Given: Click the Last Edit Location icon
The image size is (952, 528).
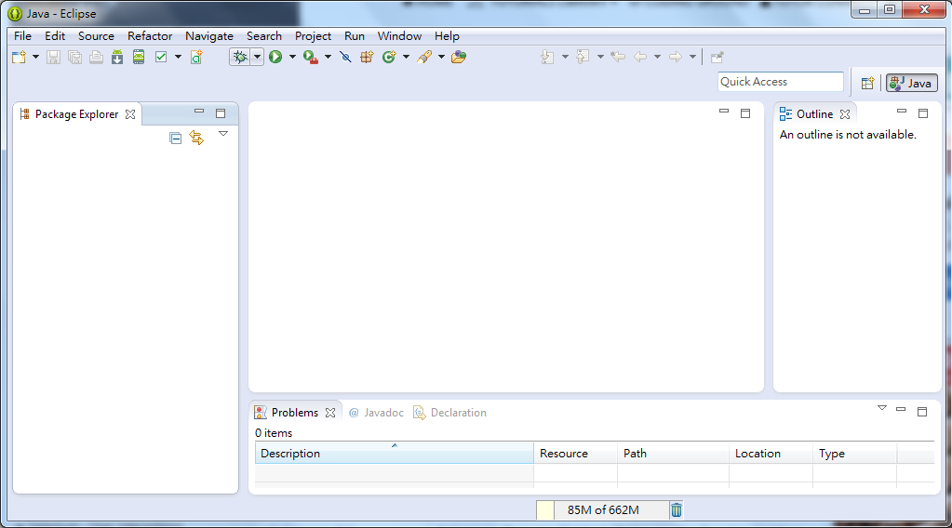Looking at the screenshot, I should click(x=618, y=57).
